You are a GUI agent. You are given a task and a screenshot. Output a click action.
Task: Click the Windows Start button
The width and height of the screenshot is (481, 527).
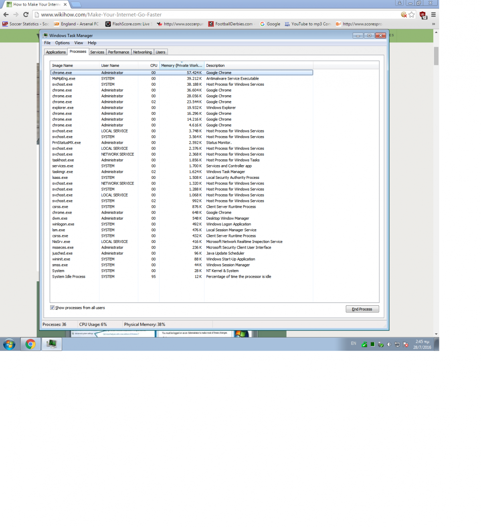tap(9, 344)
